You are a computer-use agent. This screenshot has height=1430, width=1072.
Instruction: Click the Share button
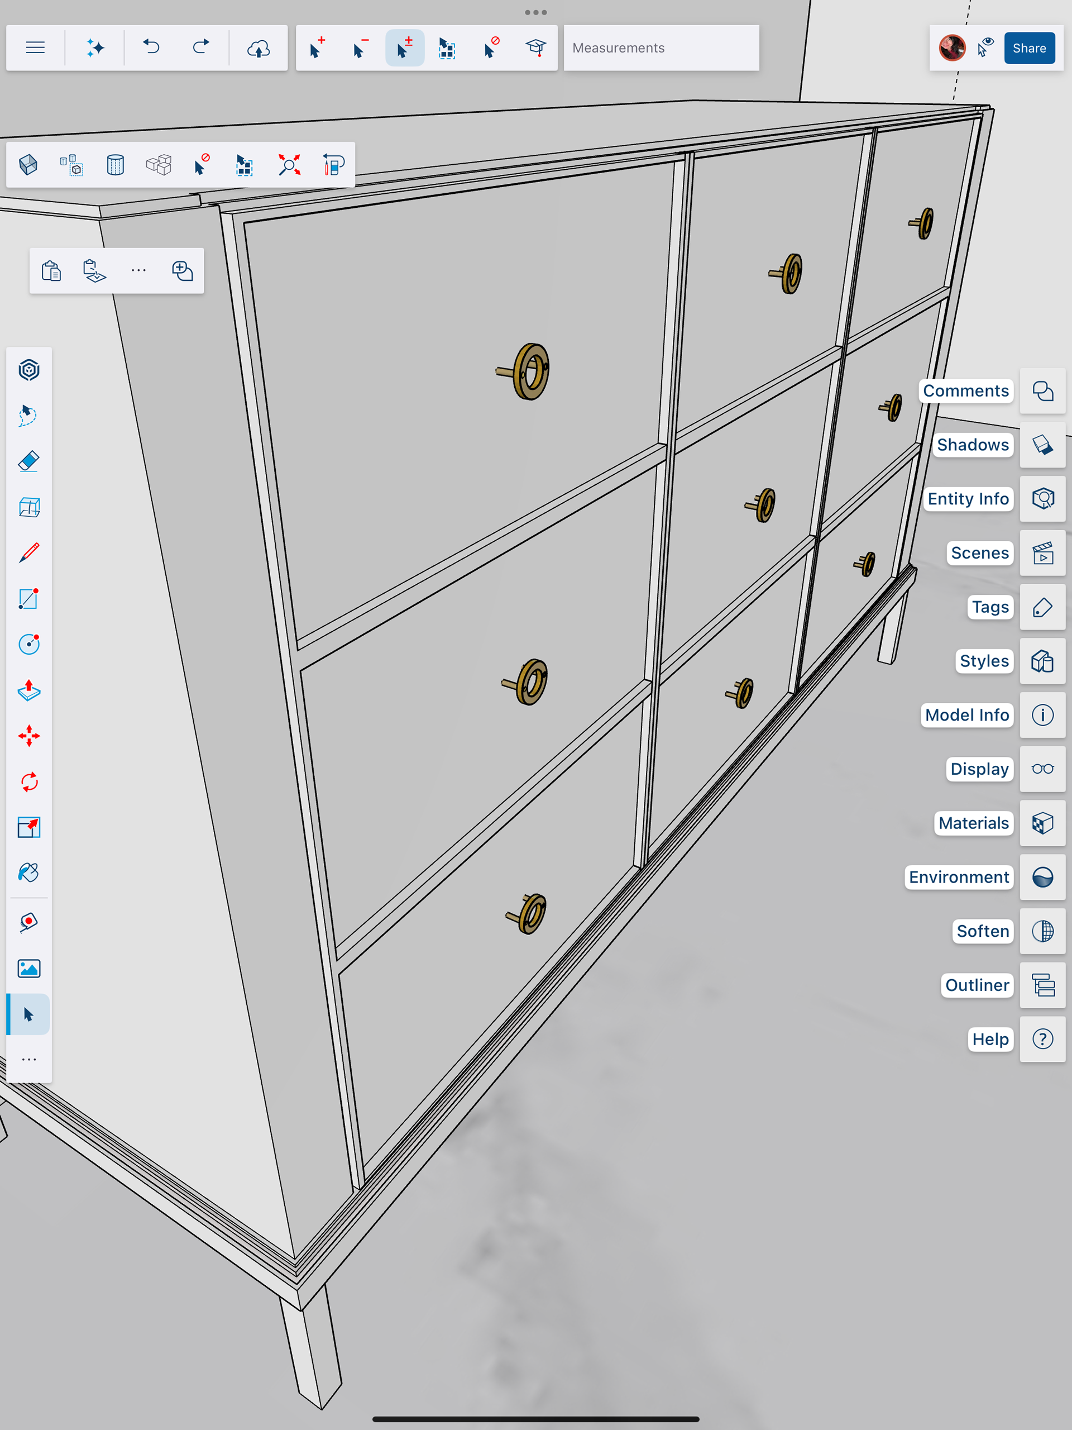click(x=1028, y=48)
